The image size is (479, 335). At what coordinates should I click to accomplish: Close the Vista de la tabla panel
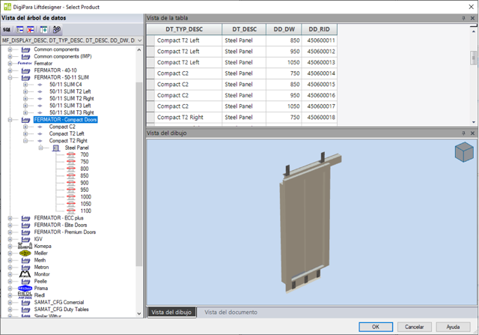pos(472,18)
